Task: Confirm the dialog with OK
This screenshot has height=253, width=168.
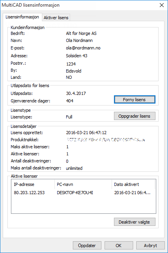Action: click(x=119, y=246)
